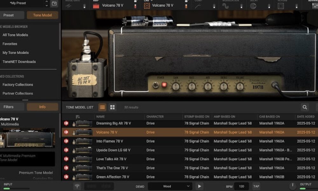The height and width of the screenshot is (191, 318).
Task: Click the amp's Treble knob
Action: [224, 87]
